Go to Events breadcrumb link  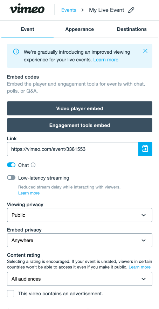coord(69,10)
